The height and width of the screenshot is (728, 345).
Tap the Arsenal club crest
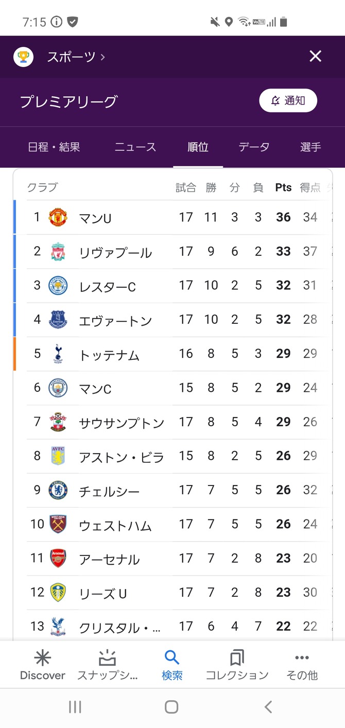pos(57,558)
